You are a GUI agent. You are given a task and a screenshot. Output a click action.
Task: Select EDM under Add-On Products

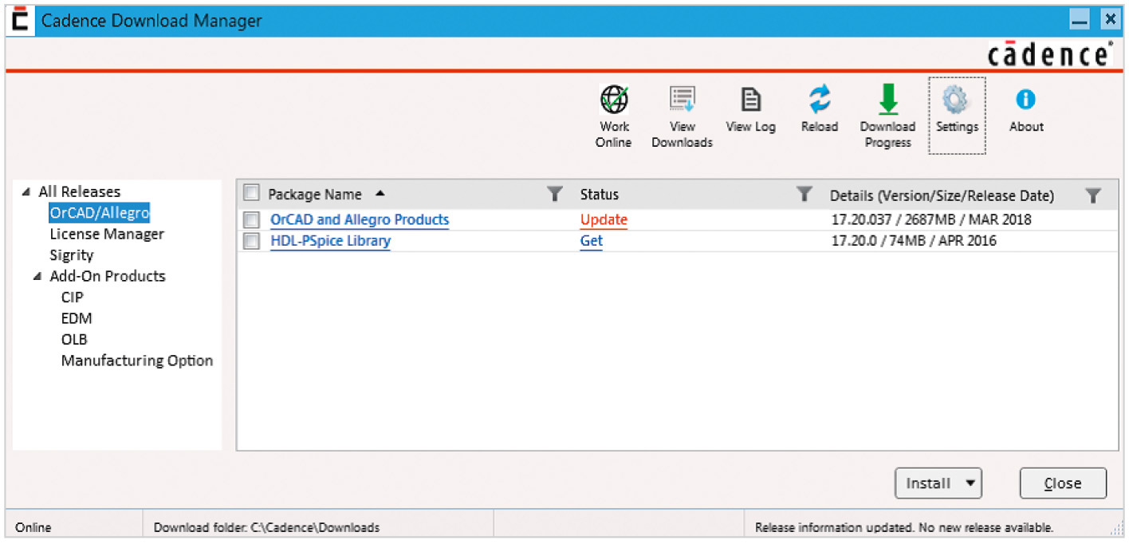pyautogui.click(x=77, y=318)
